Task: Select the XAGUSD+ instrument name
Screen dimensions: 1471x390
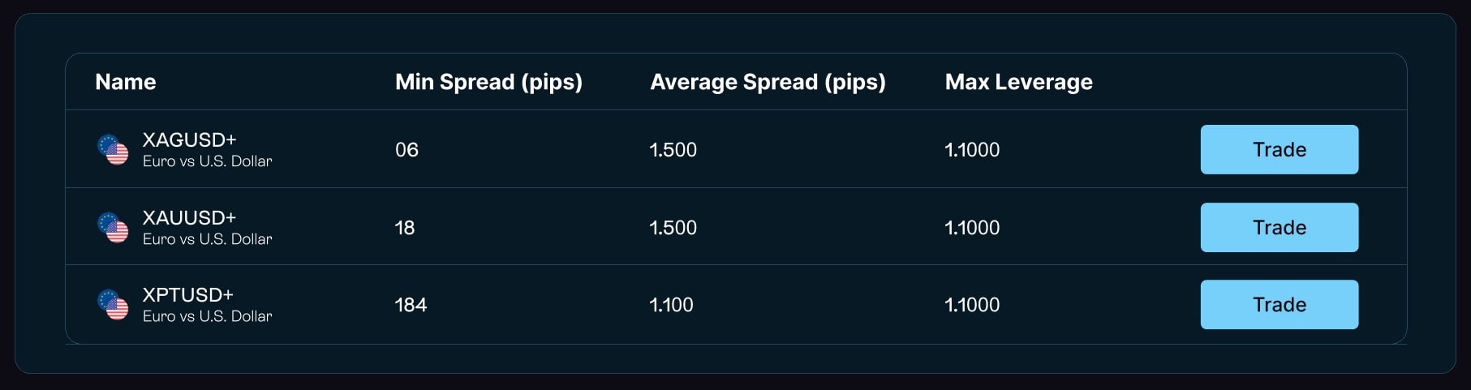Action: (189, 139)
